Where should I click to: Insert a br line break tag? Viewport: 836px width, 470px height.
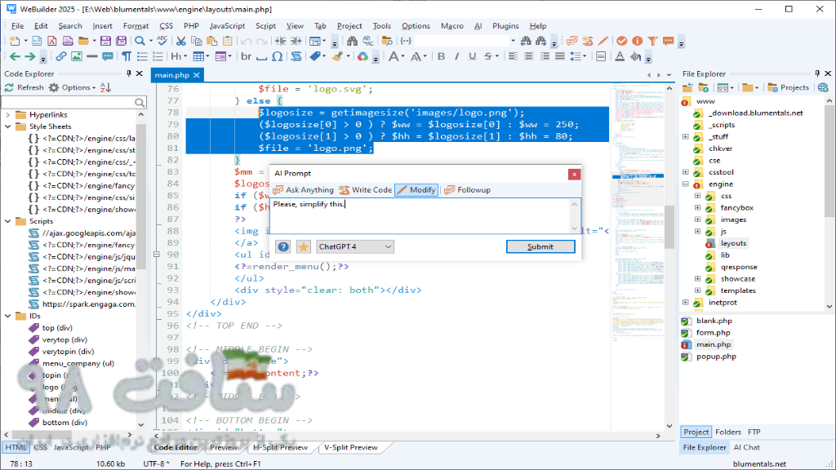tap(246, 56)
